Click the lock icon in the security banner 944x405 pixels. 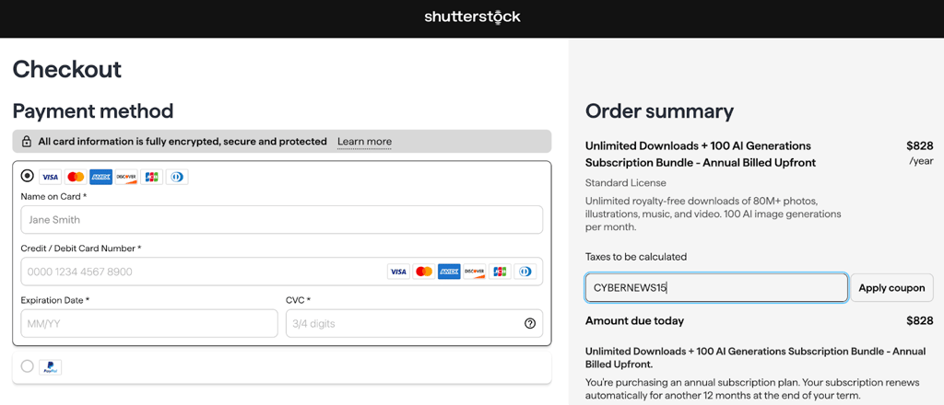(27, 142)
